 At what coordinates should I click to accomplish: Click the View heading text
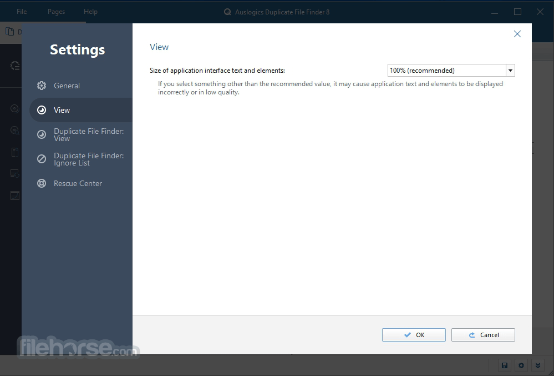(x=159, y=47)
